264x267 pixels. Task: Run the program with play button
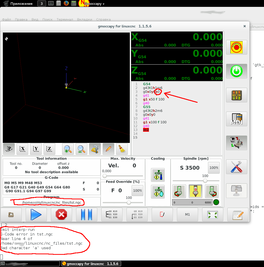click(x=36, y=215)
